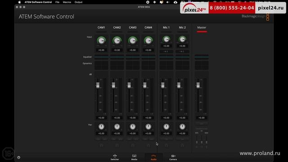Open the Apple menu

19,2
